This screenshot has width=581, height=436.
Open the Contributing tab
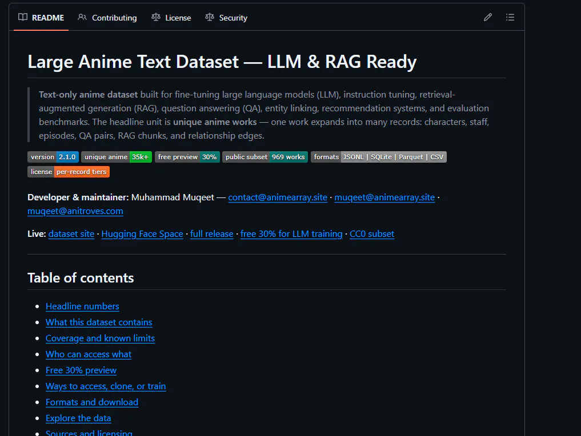pos(107,18)
